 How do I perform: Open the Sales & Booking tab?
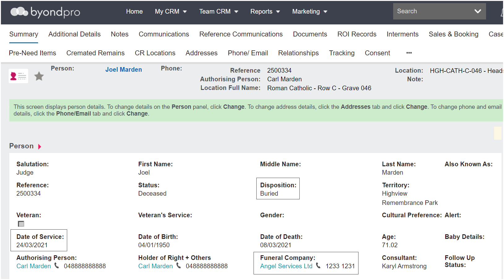click(454, 34)
